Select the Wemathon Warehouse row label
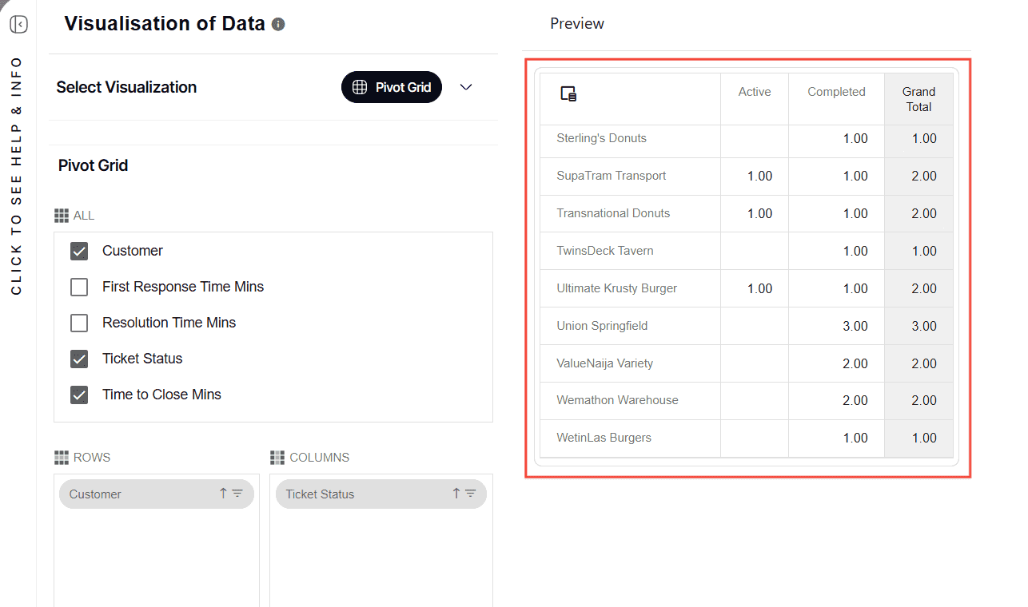Image resolution: width=1028 pixels, height=607 pixels. pos(617,400)
